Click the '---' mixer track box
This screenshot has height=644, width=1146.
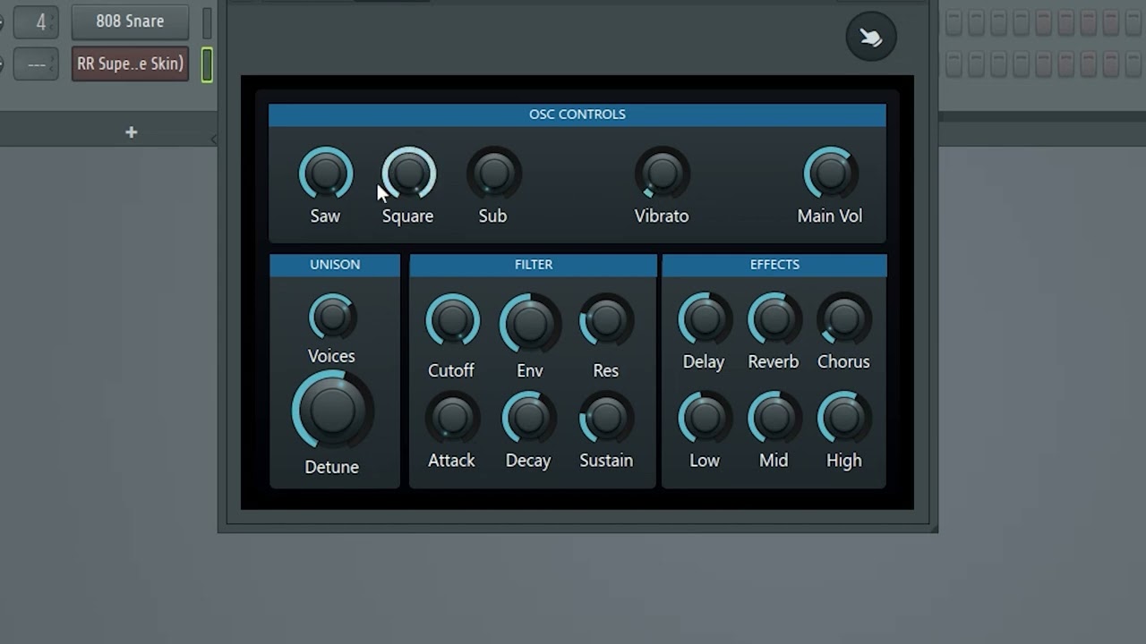(36, 64)
